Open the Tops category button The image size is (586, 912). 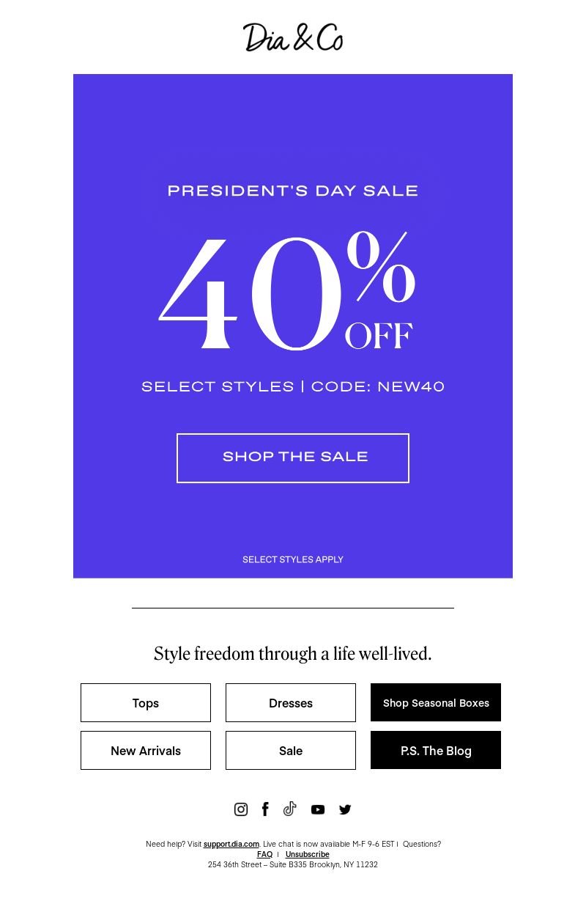146,702
